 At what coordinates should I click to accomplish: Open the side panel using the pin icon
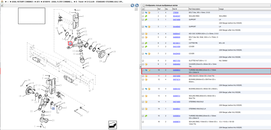[x=2, y=5]
